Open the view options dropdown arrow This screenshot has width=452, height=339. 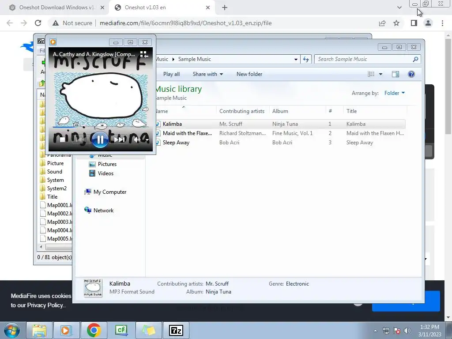tap(380, 74)
